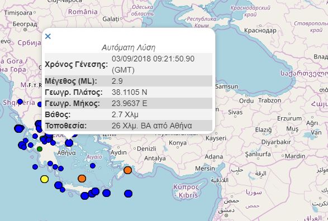Click the blue marker above the Shqipëria label
The image size is (328, 221).
point(20,102)
